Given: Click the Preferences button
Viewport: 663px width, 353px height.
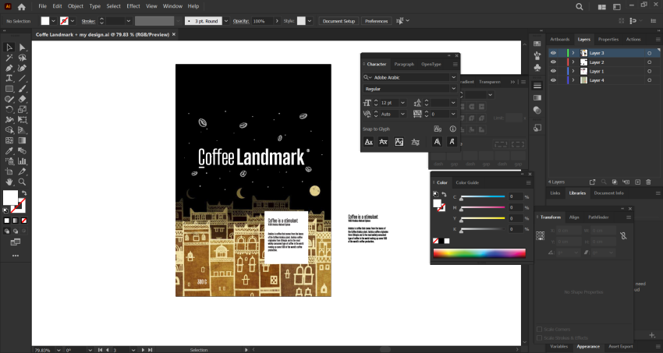Looking at the screenshot, I should click(376, 21).
